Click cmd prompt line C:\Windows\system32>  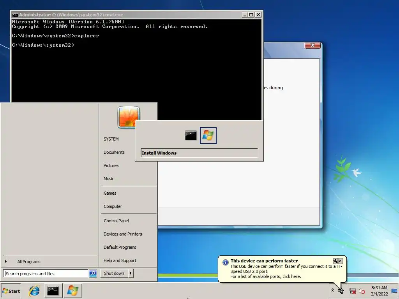43,45
